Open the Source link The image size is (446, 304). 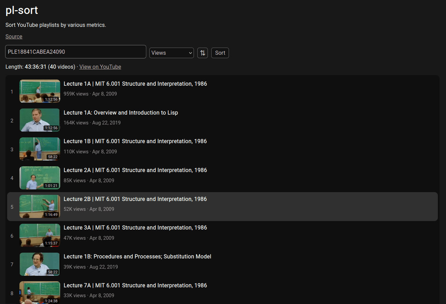tap(14, 36)
